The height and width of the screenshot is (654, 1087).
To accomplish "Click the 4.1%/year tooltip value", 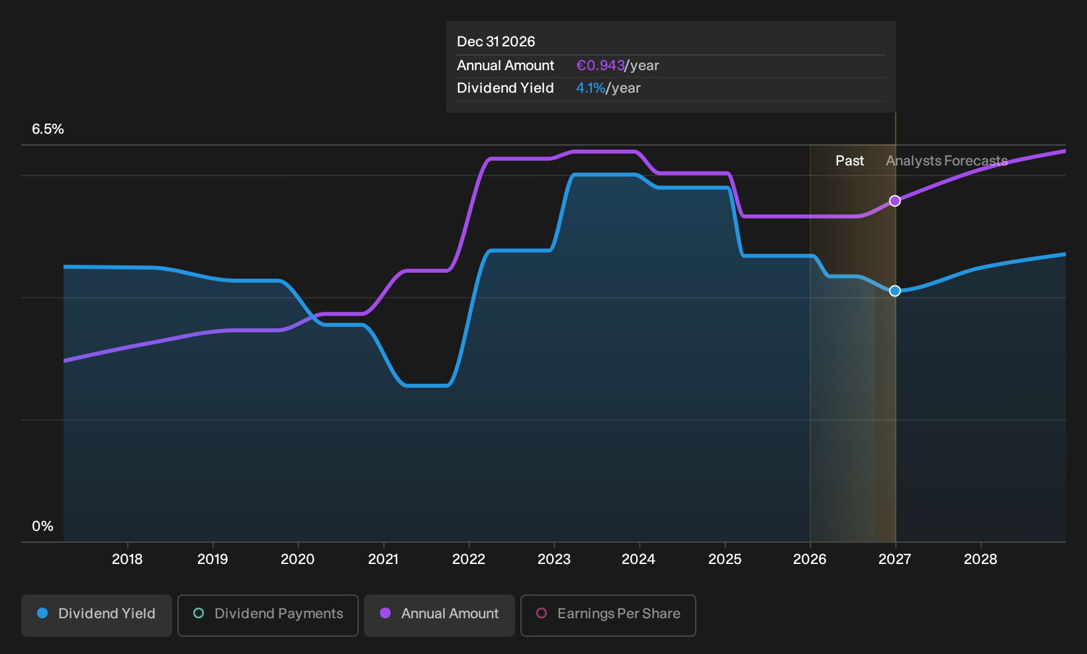I will (x=608, y=88).
